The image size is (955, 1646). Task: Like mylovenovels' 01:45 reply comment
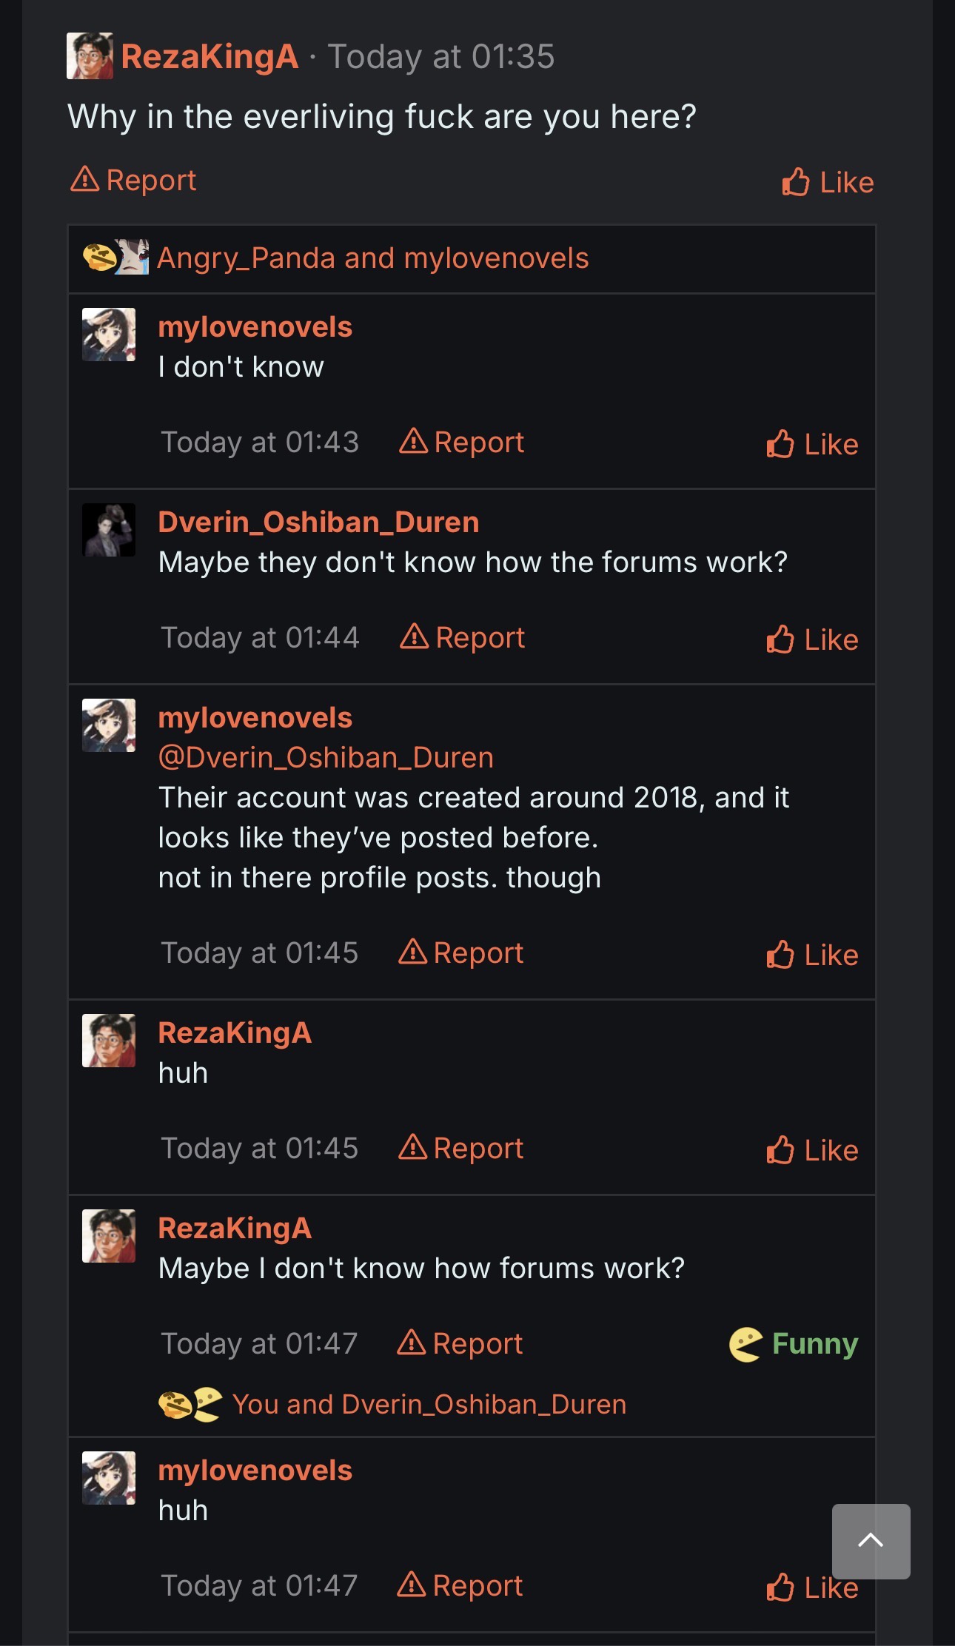812,955
